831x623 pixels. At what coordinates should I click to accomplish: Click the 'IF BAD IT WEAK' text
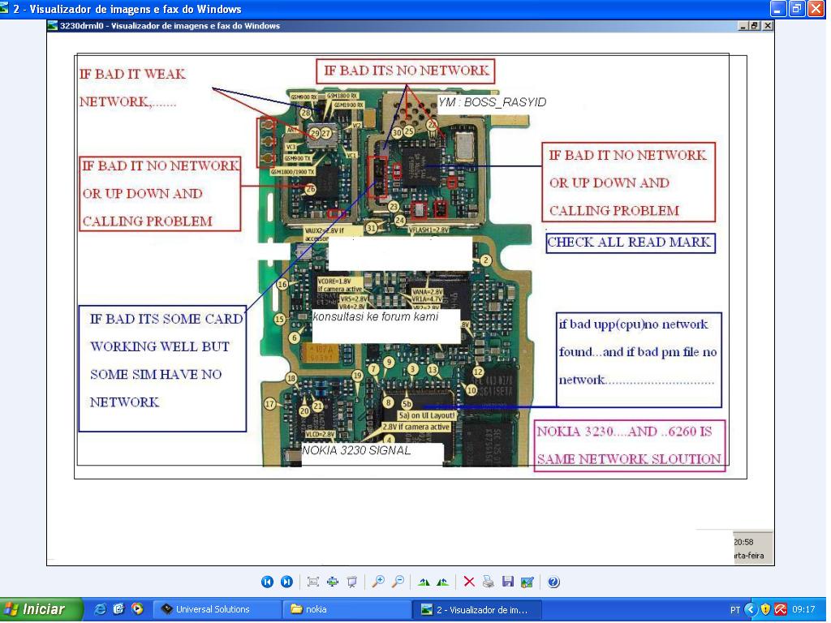[132, 74]
